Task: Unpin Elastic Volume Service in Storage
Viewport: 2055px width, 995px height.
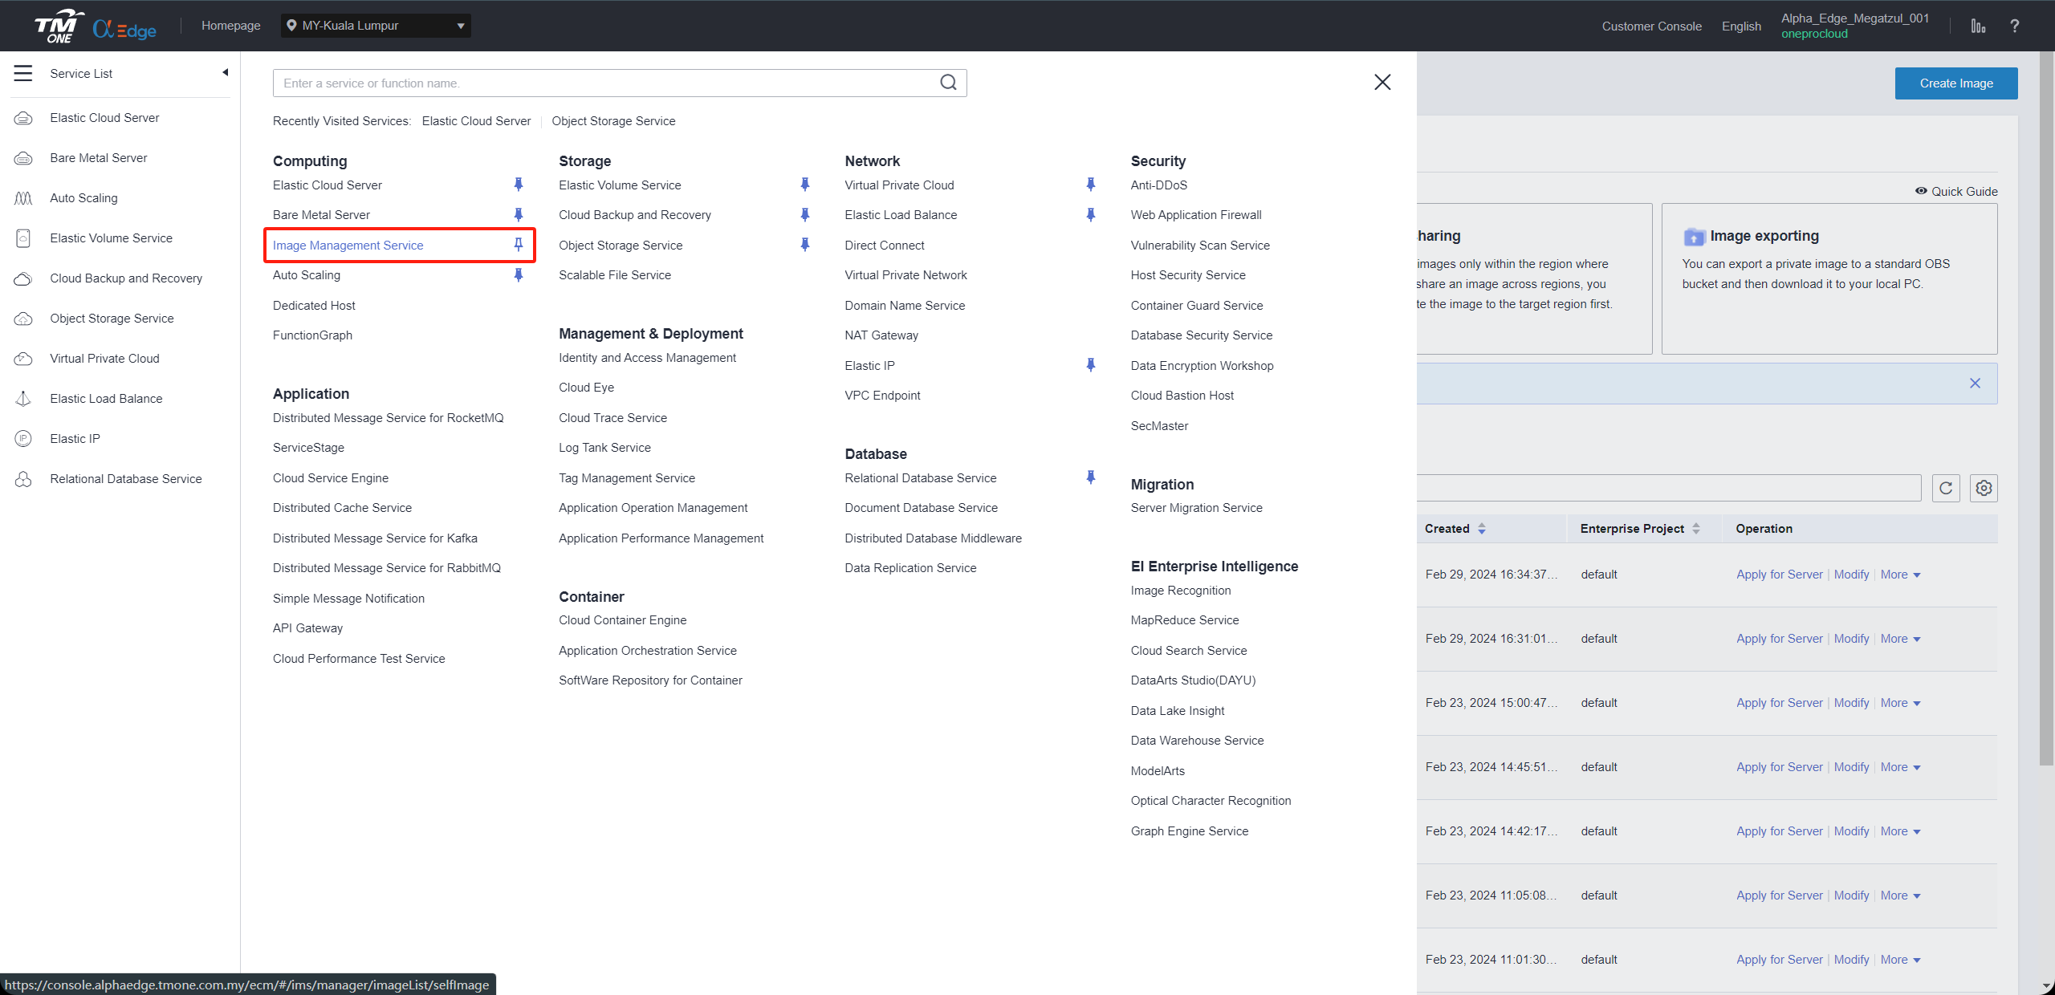Action: (805, 185)
